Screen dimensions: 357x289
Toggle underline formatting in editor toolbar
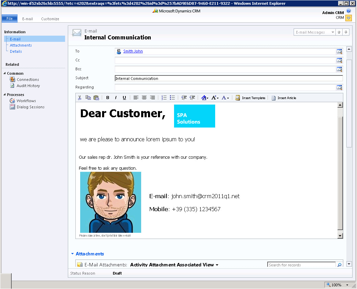coord(124,98)
